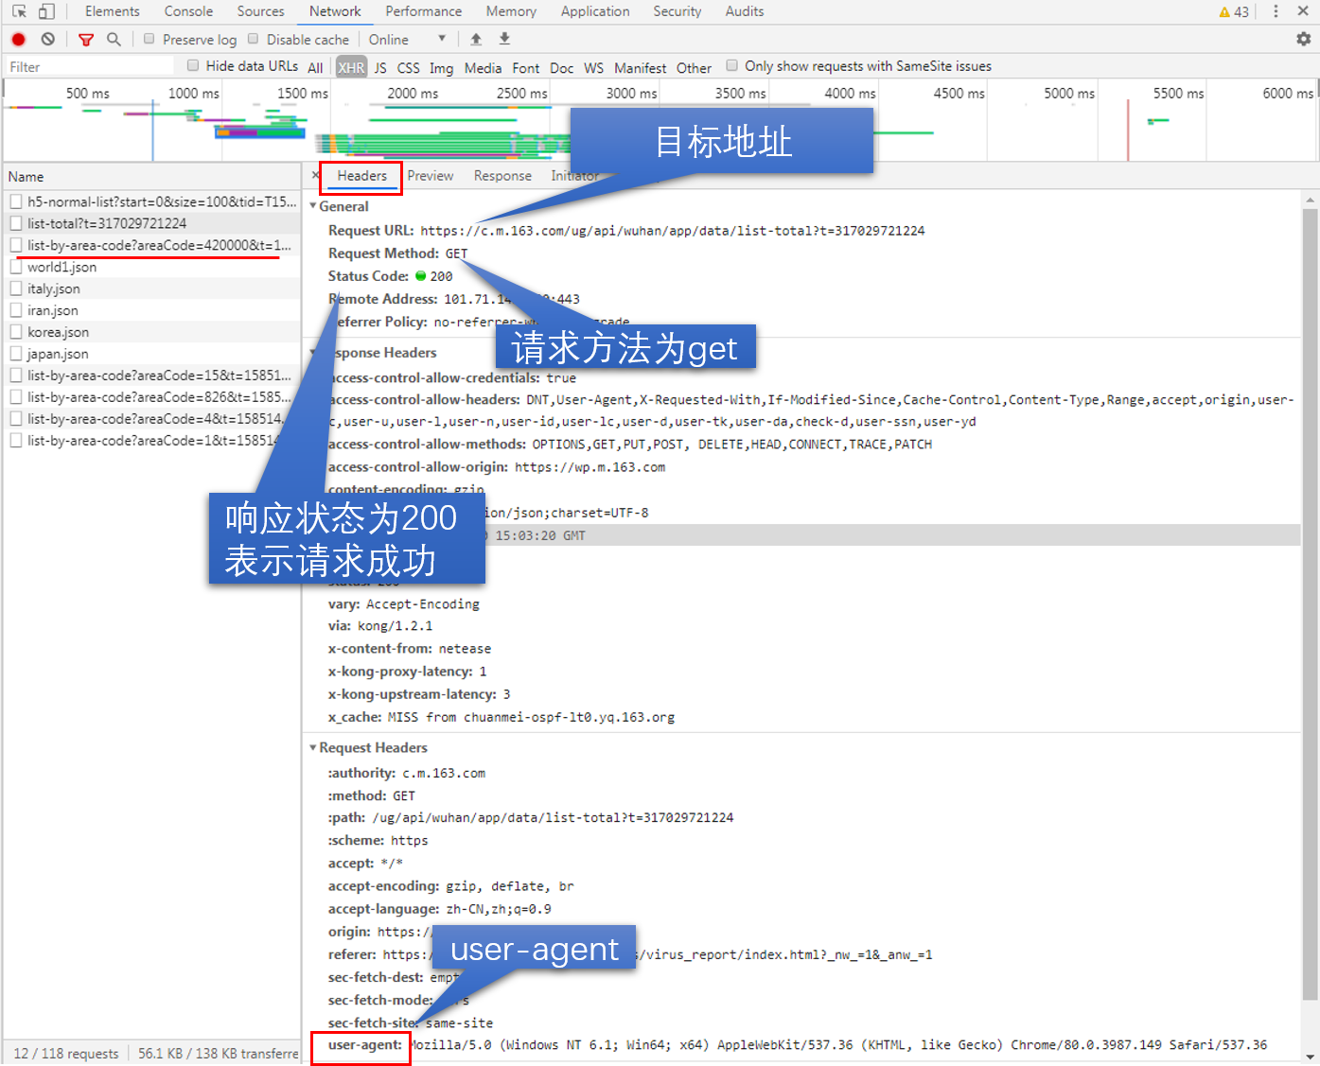Select list-by-area-code areaCode=4 request

pos(151,419)
